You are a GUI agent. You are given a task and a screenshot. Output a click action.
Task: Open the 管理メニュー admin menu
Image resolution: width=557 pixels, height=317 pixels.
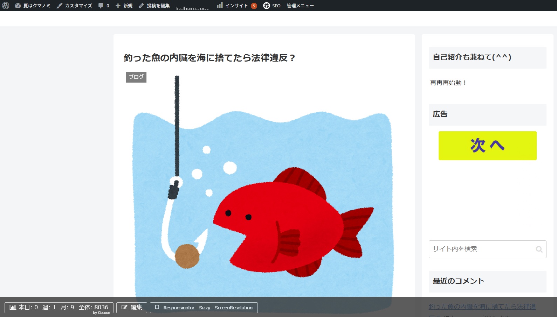tap(300, 6)
